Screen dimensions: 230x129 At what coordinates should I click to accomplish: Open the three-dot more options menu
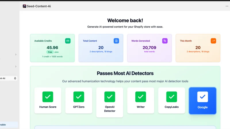pos(227,6)
